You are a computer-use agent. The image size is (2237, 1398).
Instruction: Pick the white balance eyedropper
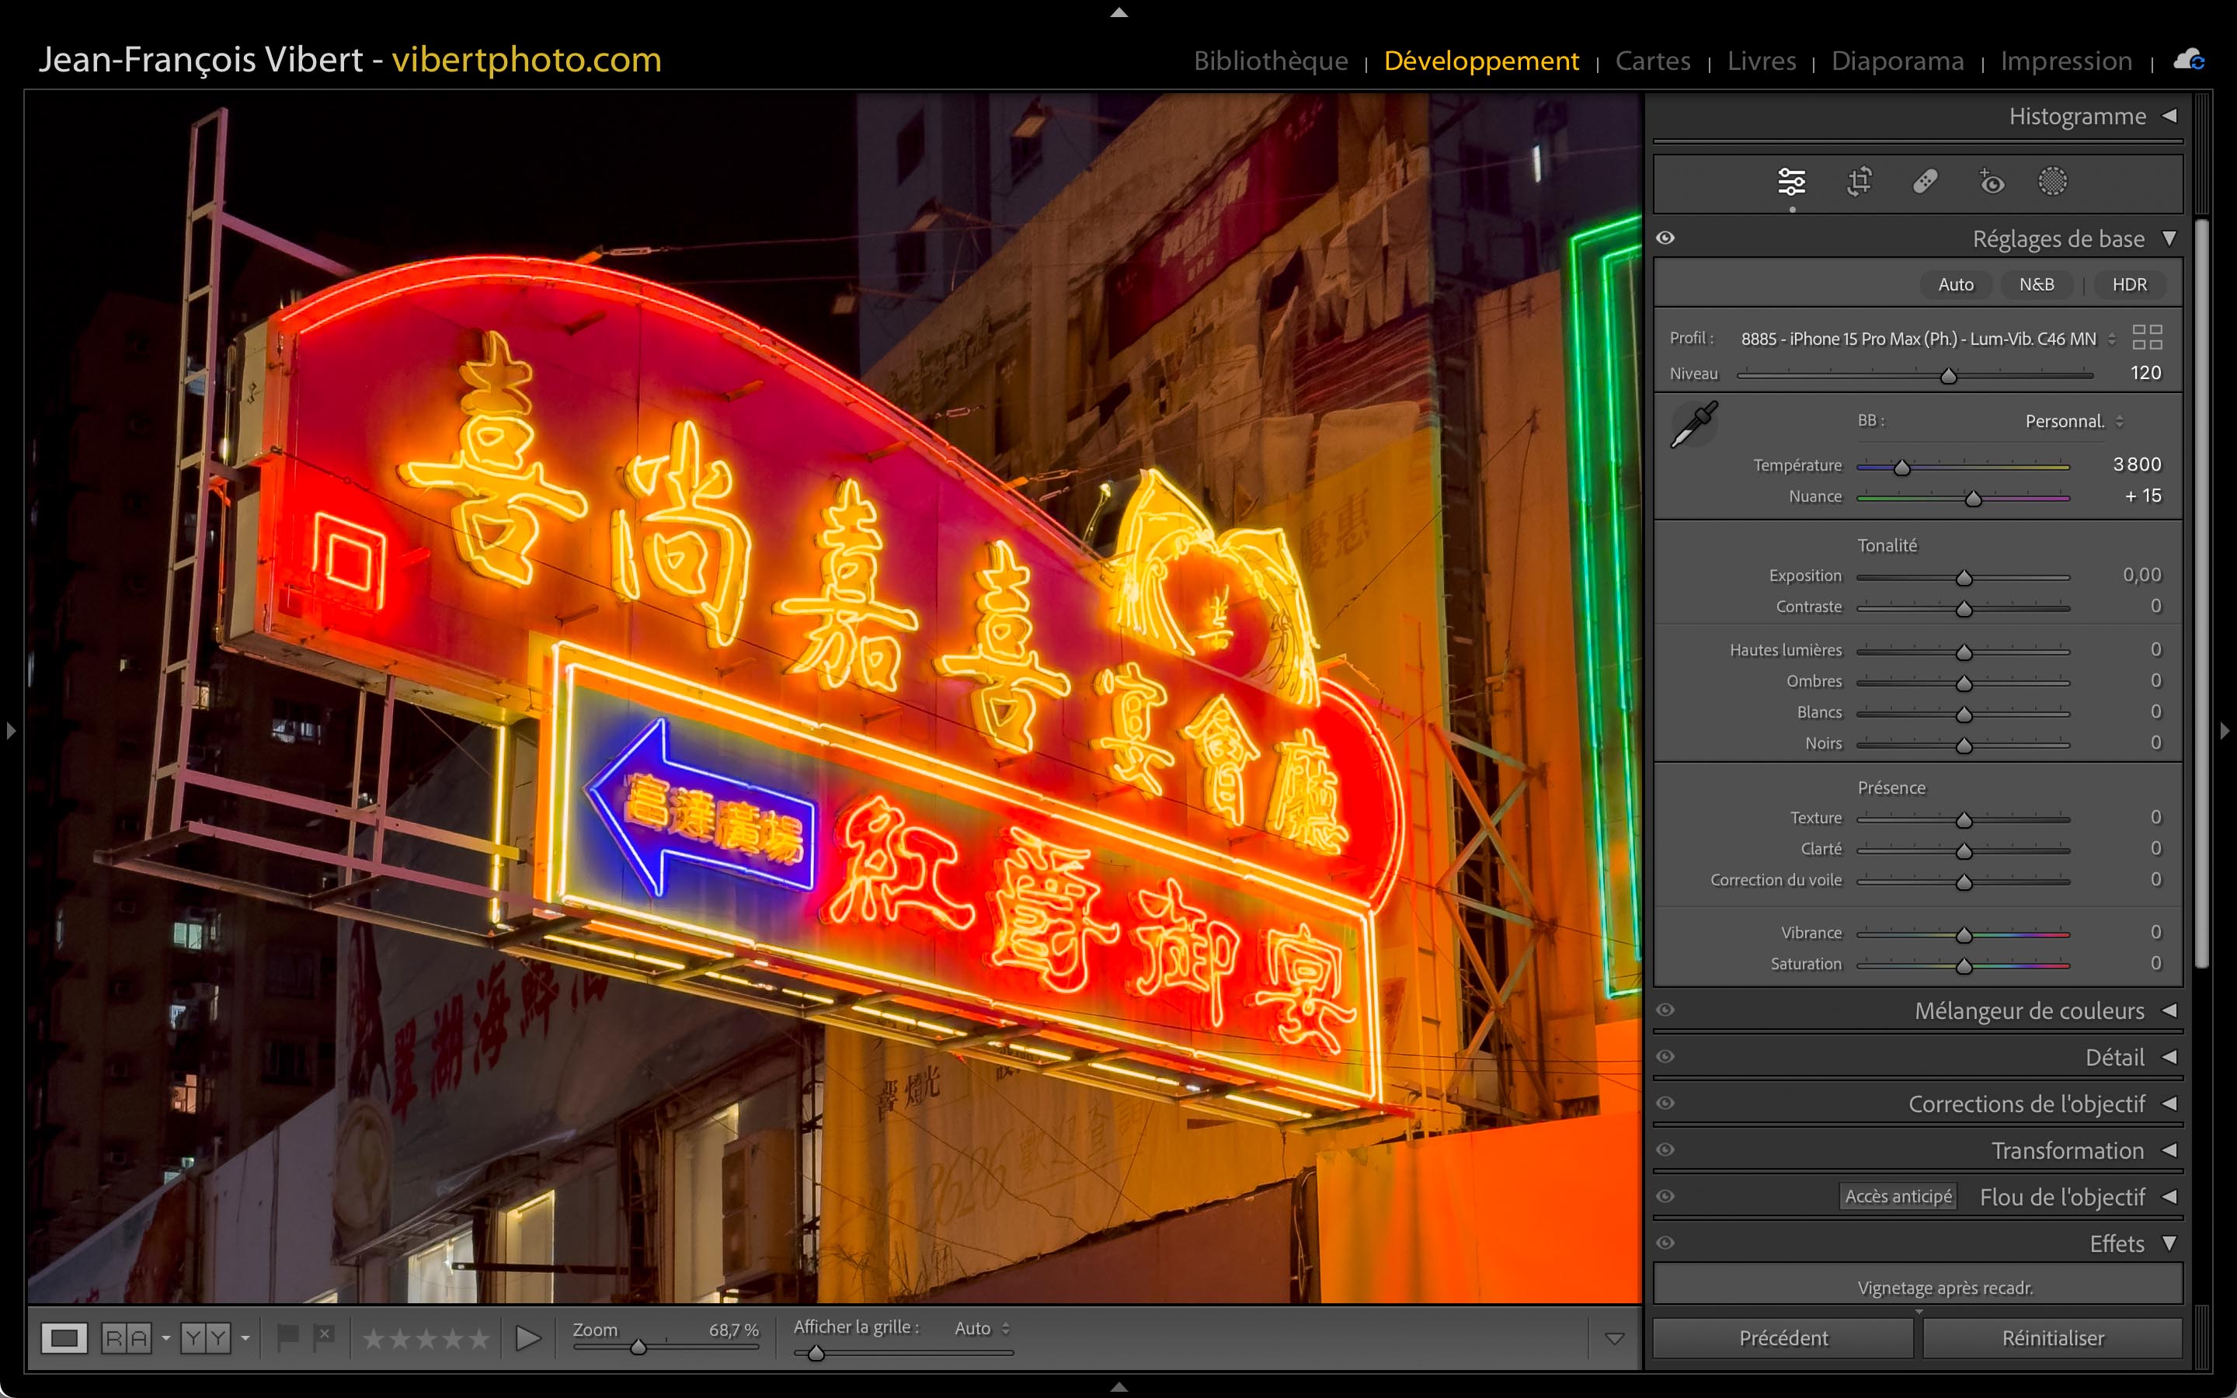[x=1693, y=424]
